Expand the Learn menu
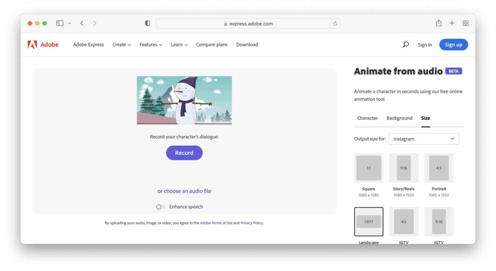Image resolution: width=496 pixels, height=271 pixels. (x=179, y=45)
